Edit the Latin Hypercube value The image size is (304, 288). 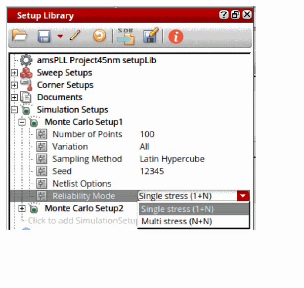pyautogui.click(x=172, y=159)
